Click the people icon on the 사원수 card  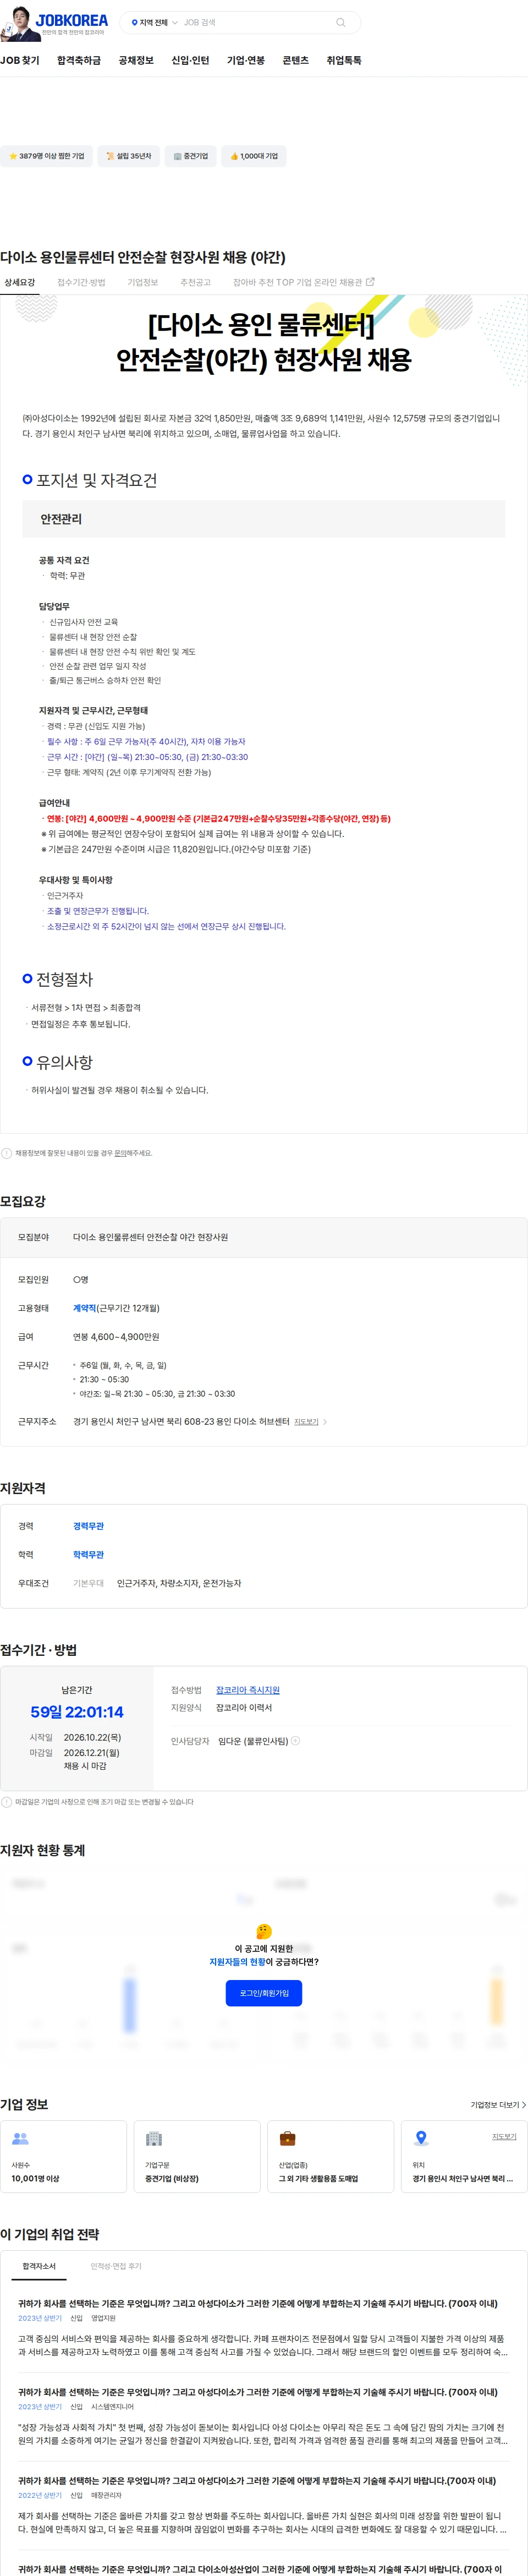click(x=20, y=2139)
